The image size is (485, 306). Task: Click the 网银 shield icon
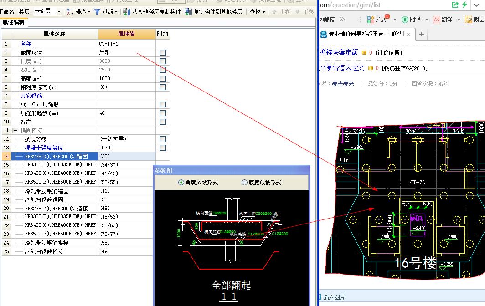pyautogui.click(x=405, y=20)
